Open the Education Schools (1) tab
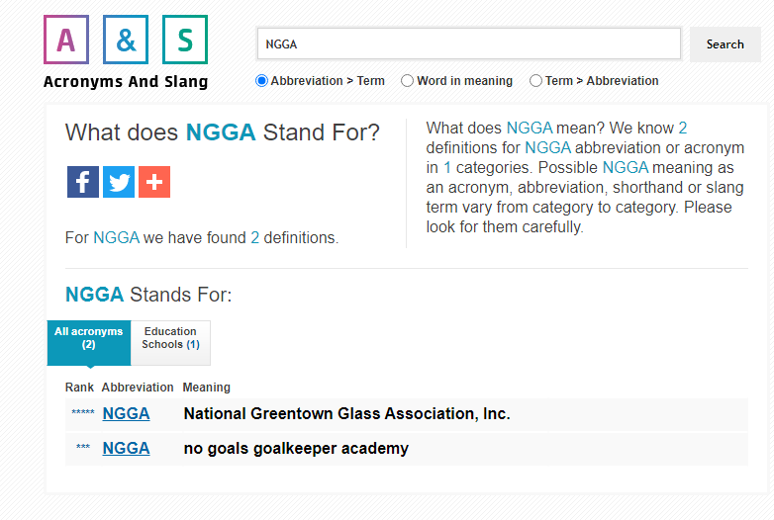This screenshot has height=520, width=774. 171,343
